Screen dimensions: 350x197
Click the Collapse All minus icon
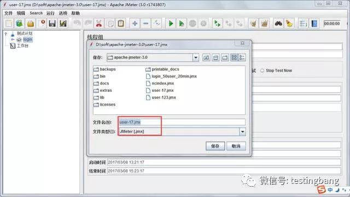pyautogui.click(x=146, y=23)
